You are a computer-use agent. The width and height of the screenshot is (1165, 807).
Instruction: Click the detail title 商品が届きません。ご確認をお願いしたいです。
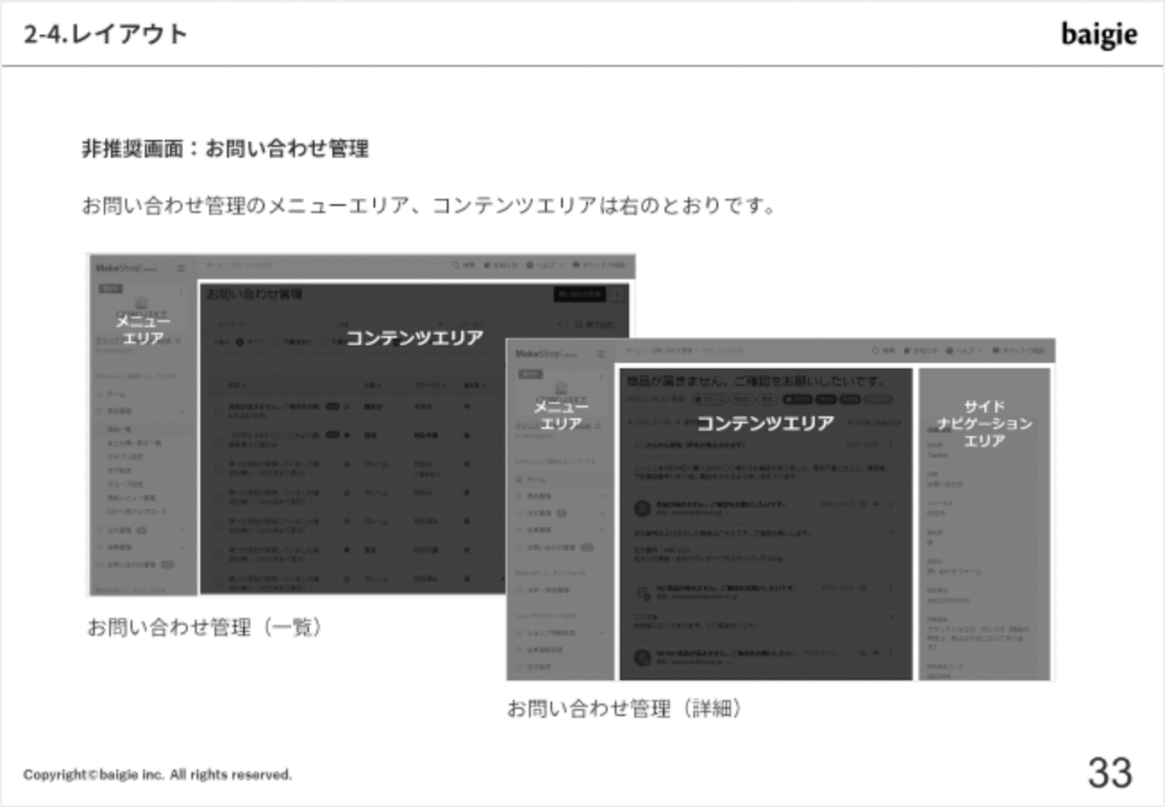pos(756,381)
